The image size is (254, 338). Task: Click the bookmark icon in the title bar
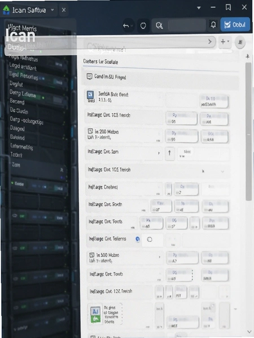(x=228, y=7)
